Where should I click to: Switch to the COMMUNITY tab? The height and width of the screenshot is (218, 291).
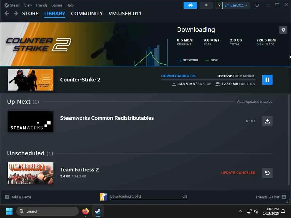87,14
